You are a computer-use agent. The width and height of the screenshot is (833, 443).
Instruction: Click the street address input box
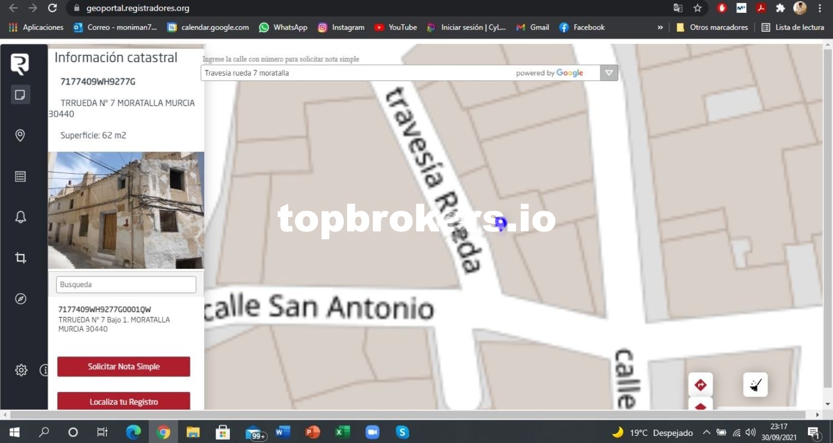coord(355,73)
